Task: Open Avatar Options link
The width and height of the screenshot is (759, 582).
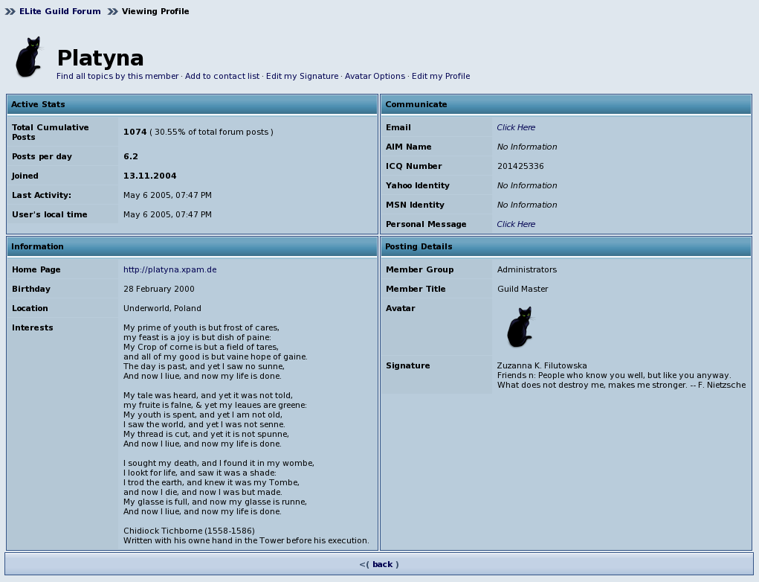Action: (375, 76)
